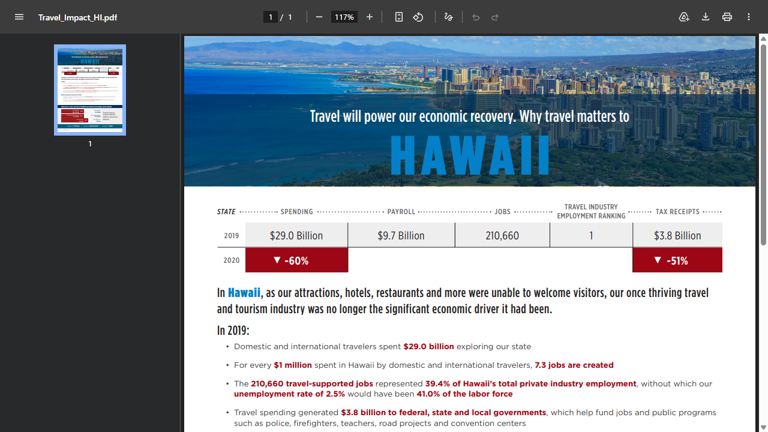Click the zoom out minus button
This screenshot has height=432, width=768.
pyautogui.click(x=319, y=17)
